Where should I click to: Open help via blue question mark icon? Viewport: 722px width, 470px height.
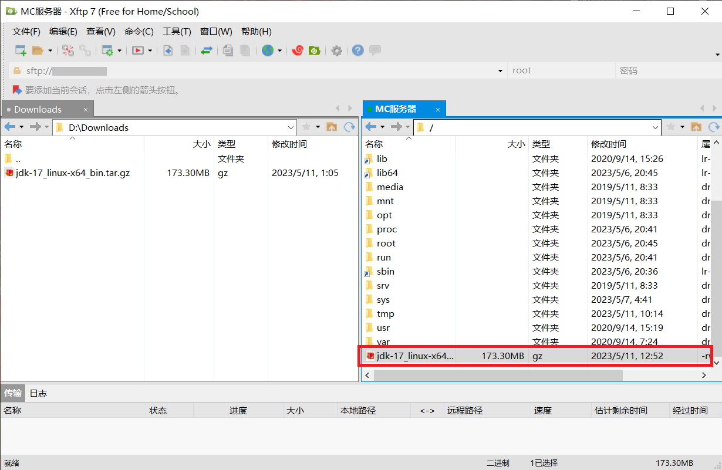[358, 50]
